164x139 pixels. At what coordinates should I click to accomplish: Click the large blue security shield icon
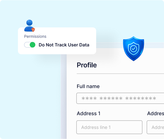(x=133, y=49)
